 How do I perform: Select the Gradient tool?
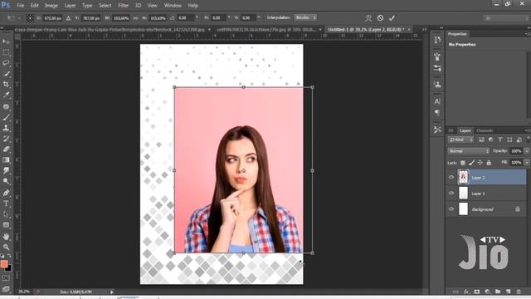point(6,159)
